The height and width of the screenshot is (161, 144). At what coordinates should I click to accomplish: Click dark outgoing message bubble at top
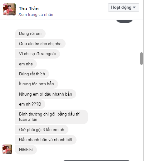tap(124, 21)
